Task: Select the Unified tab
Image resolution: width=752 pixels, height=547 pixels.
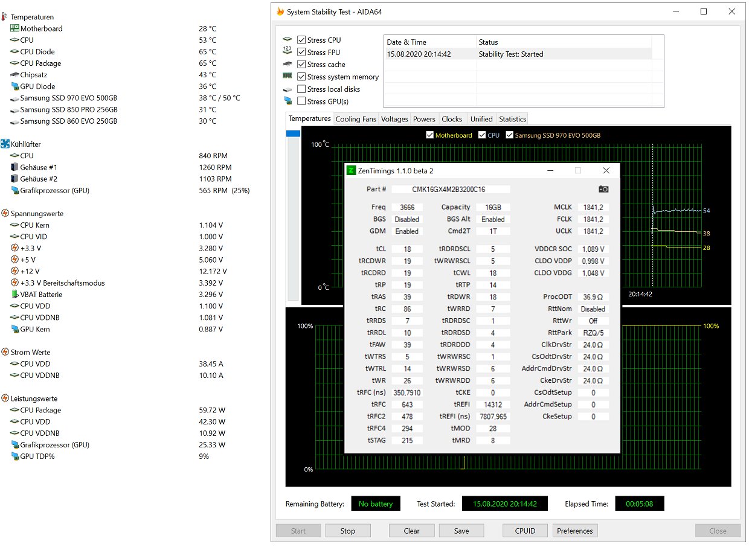Action: (481, 119)
